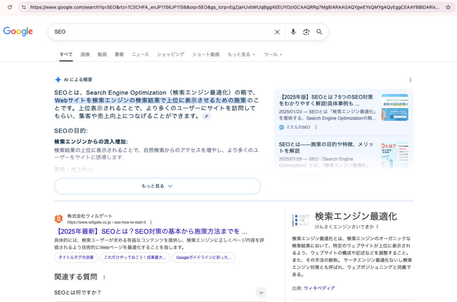Expand the もっと見る tab dropdown

241,54
